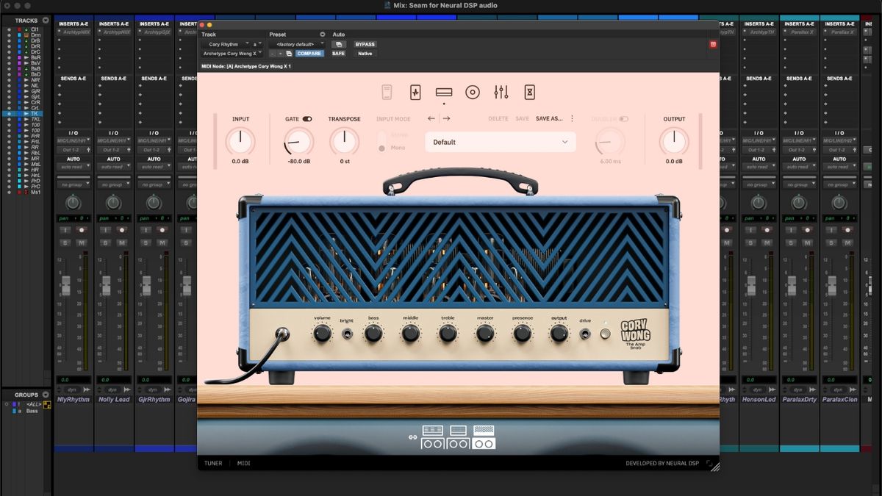Click the red target button in plugin header
Image resolution: width=882 pixels, height=496 pixels.
[x=712, y=45]
